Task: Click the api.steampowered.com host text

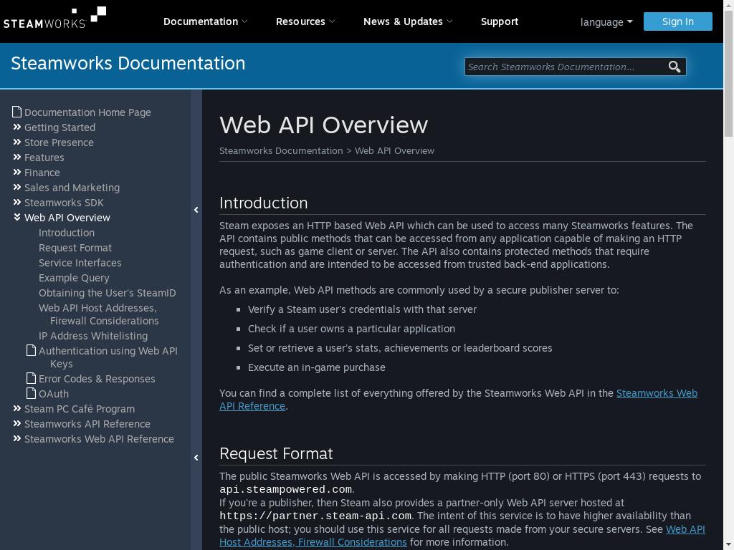Action: tap(285, 489)
